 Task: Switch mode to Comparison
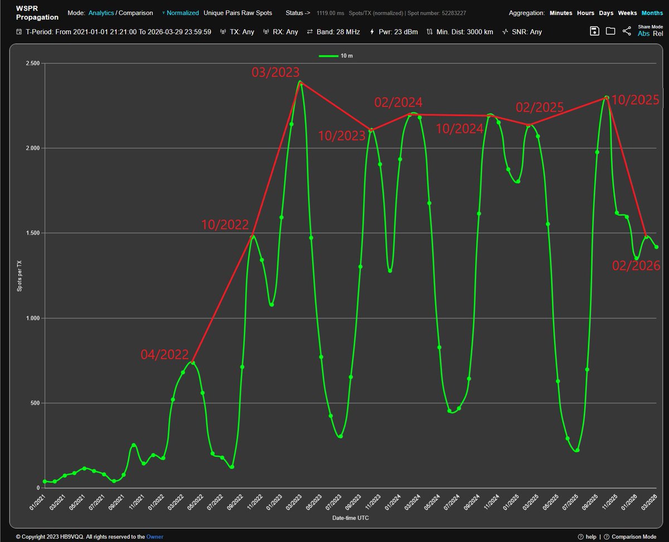point(135,12)
